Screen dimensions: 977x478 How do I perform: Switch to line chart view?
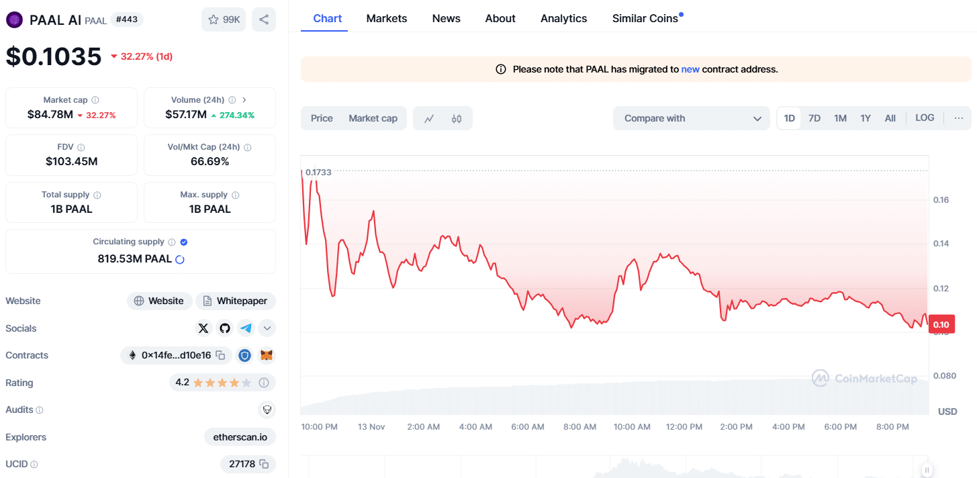click(429, 118)
